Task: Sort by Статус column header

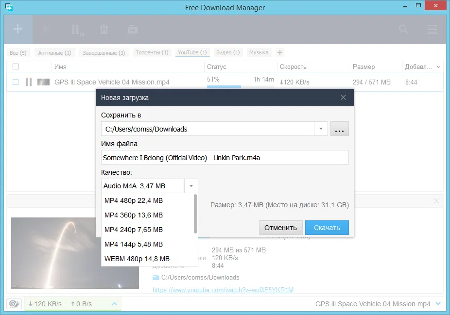Action: [241, 67]
